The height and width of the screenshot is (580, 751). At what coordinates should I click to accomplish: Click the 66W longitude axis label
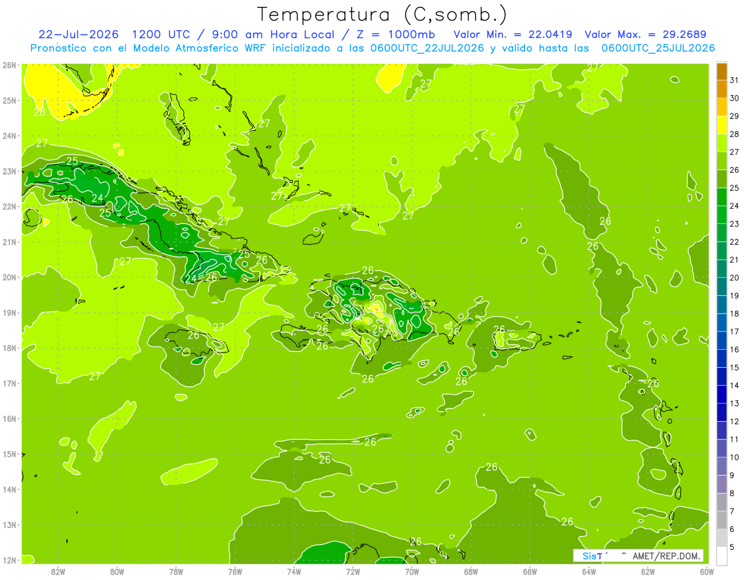[x=530, y=571]
